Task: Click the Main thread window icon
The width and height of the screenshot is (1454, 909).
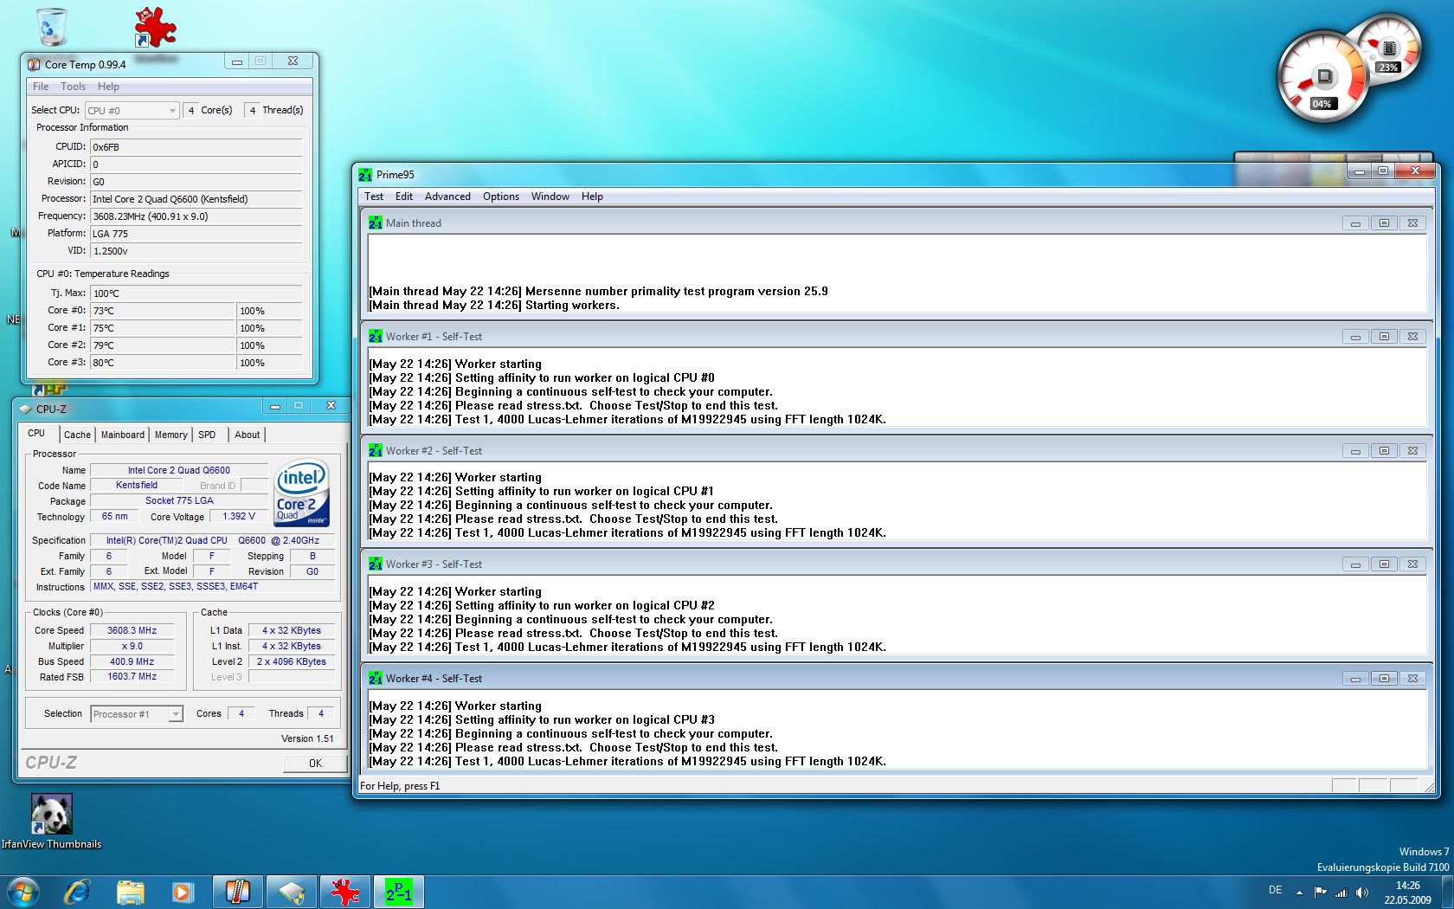Action: pos(375,223)
